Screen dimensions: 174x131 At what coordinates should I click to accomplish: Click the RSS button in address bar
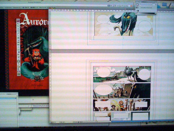(x=109, y=6)
